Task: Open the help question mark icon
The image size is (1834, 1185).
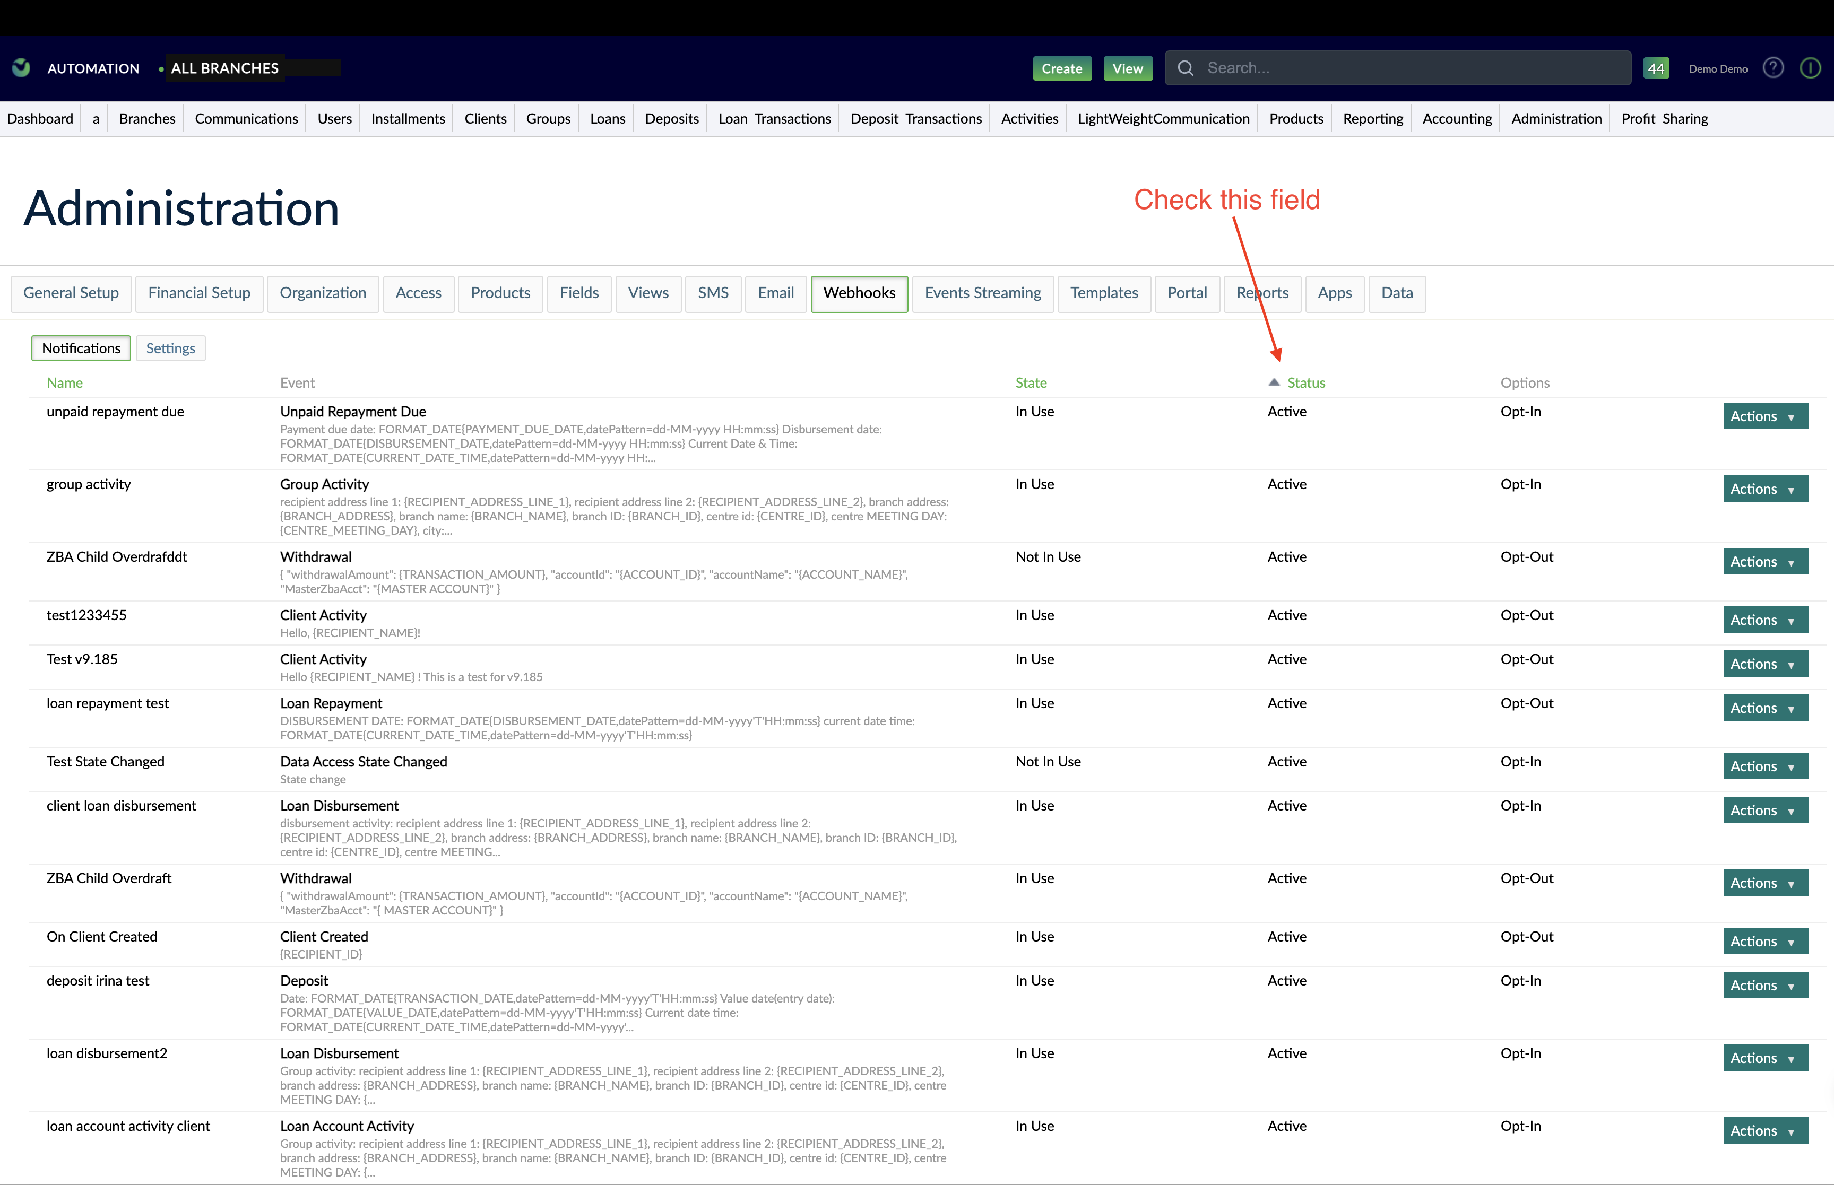Action: (1772, 68)
